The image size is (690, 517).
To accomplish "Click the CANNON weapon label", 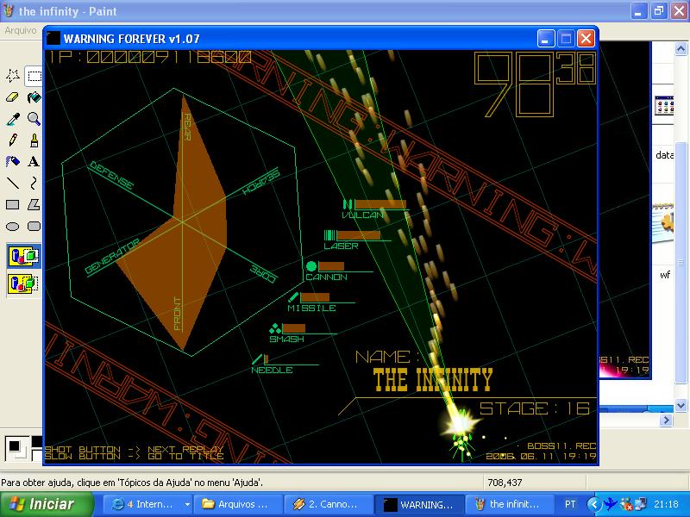I will point(327,277).
